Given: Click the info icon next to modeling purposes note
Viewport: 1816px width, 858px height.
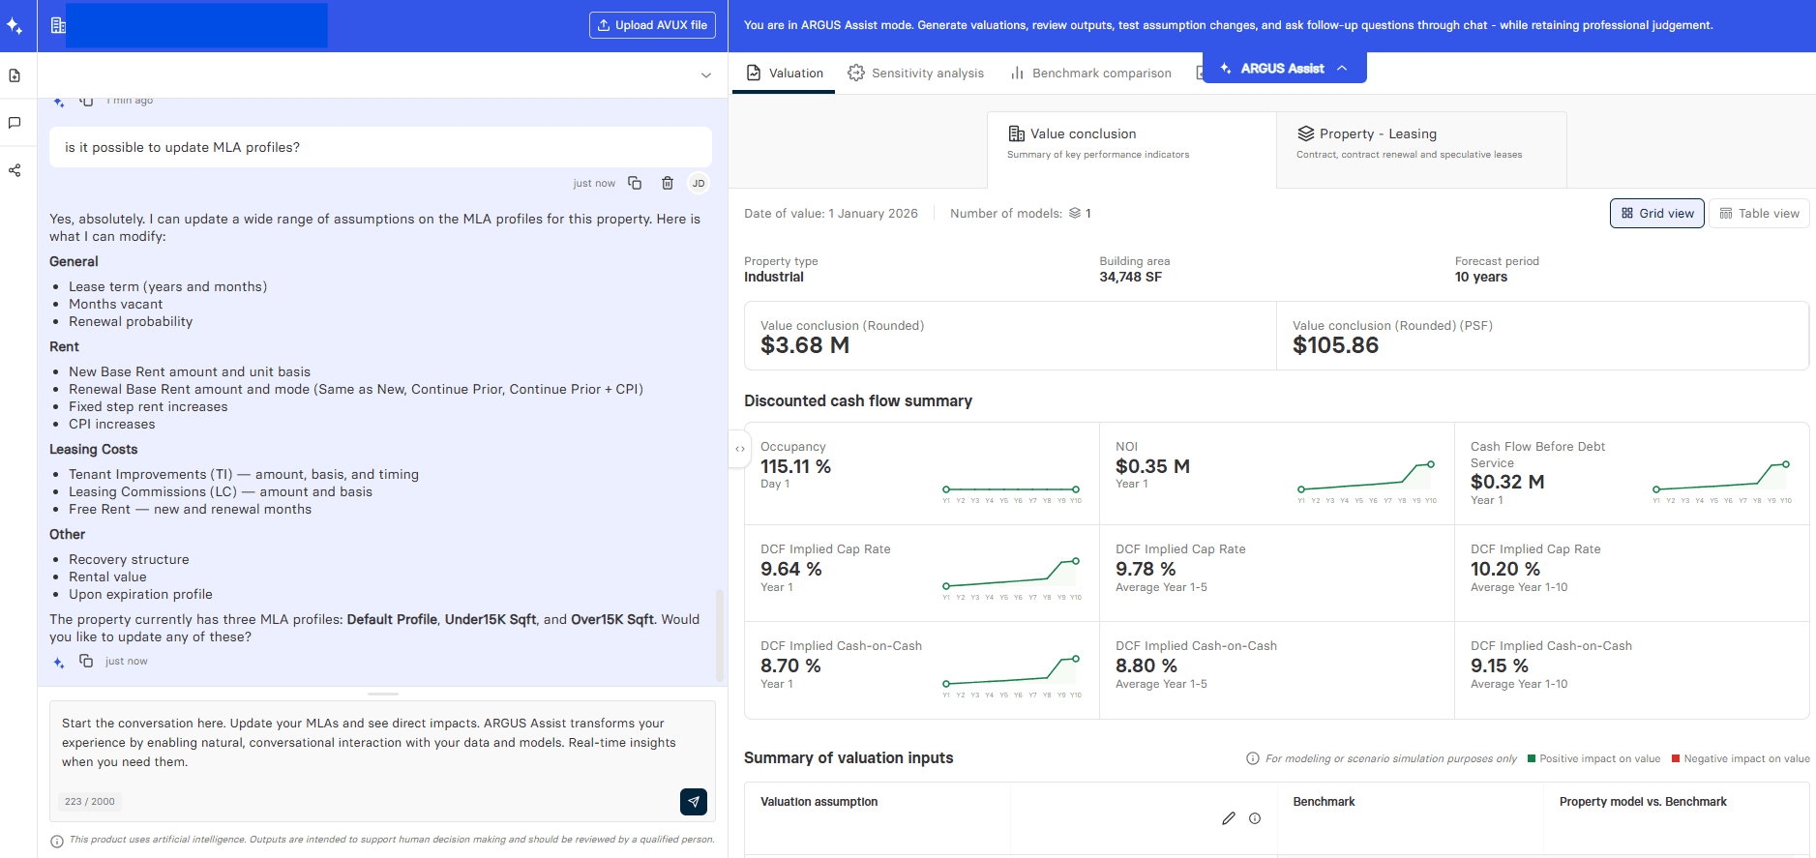Looking at the screenshot, I should [1253, 758].
